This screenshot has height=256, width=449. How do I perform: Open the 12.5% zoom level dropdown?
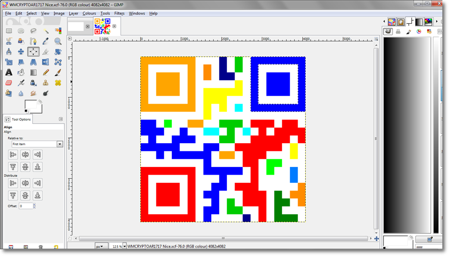coord(124,246)
